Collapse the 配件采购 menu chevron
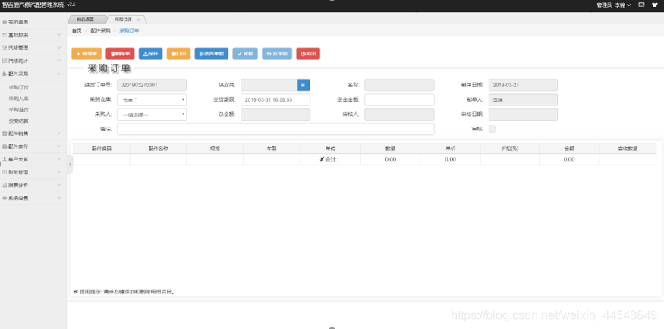This screenshot has width=664, height=329. tap(59, 74)
